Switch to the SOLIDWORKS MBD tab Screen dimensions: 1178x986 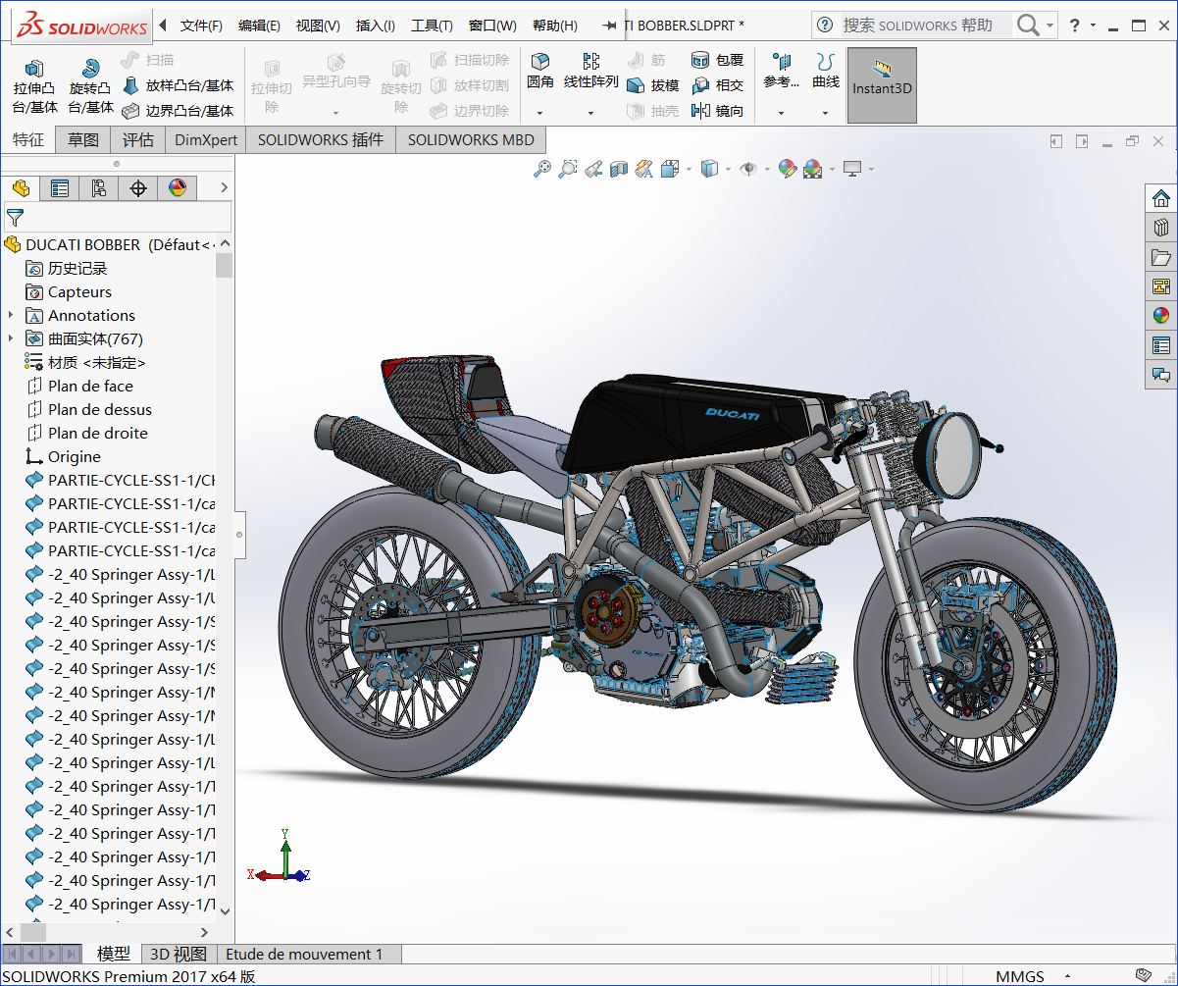[x=470, y=139]
